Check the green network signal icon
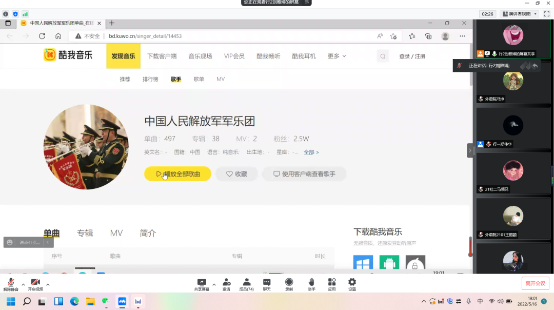Viewport: 554px width, 310px height. pos(25,14)
